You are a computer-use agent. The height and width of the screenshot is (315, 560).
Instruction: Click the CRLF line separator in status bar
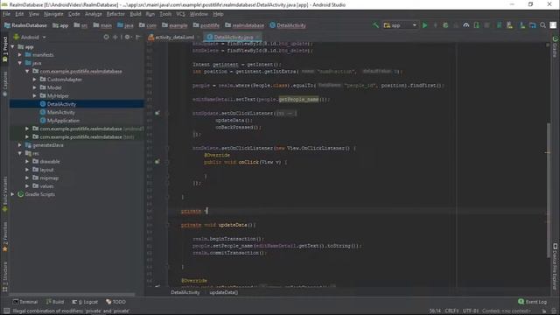pyautogui.click(x=451, y=311)
